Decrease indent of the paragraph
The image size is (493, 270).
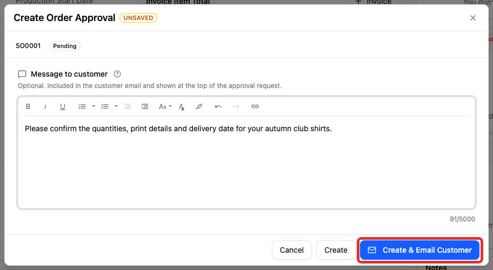click(128, 106)
